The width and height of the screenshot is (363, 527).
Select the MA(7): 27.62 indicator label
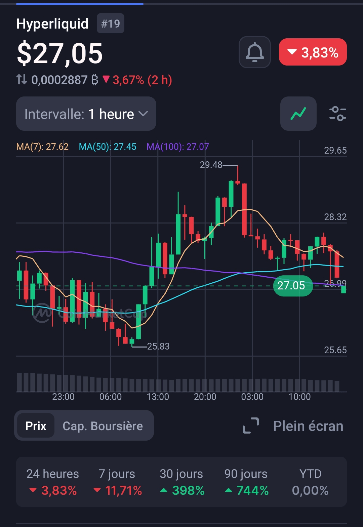(x=42, y=147)
